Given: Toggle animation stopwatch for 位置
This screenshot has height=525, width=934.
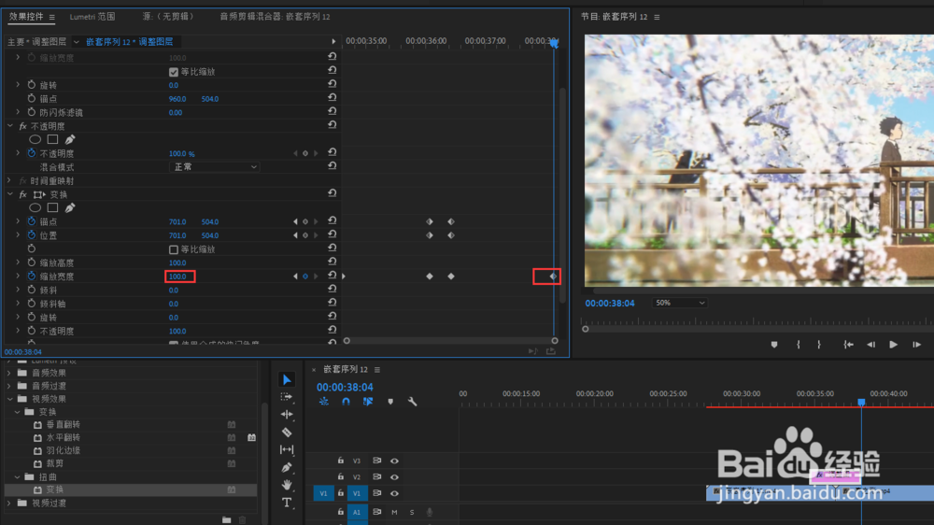Looking at the screenshot, I should (32, 235).
